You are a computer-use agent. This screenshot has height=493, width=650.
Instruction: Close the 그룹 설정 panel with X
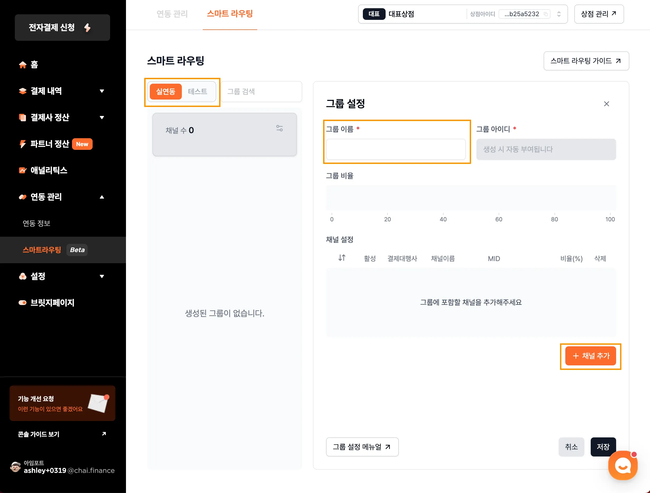tap(606, 104)
